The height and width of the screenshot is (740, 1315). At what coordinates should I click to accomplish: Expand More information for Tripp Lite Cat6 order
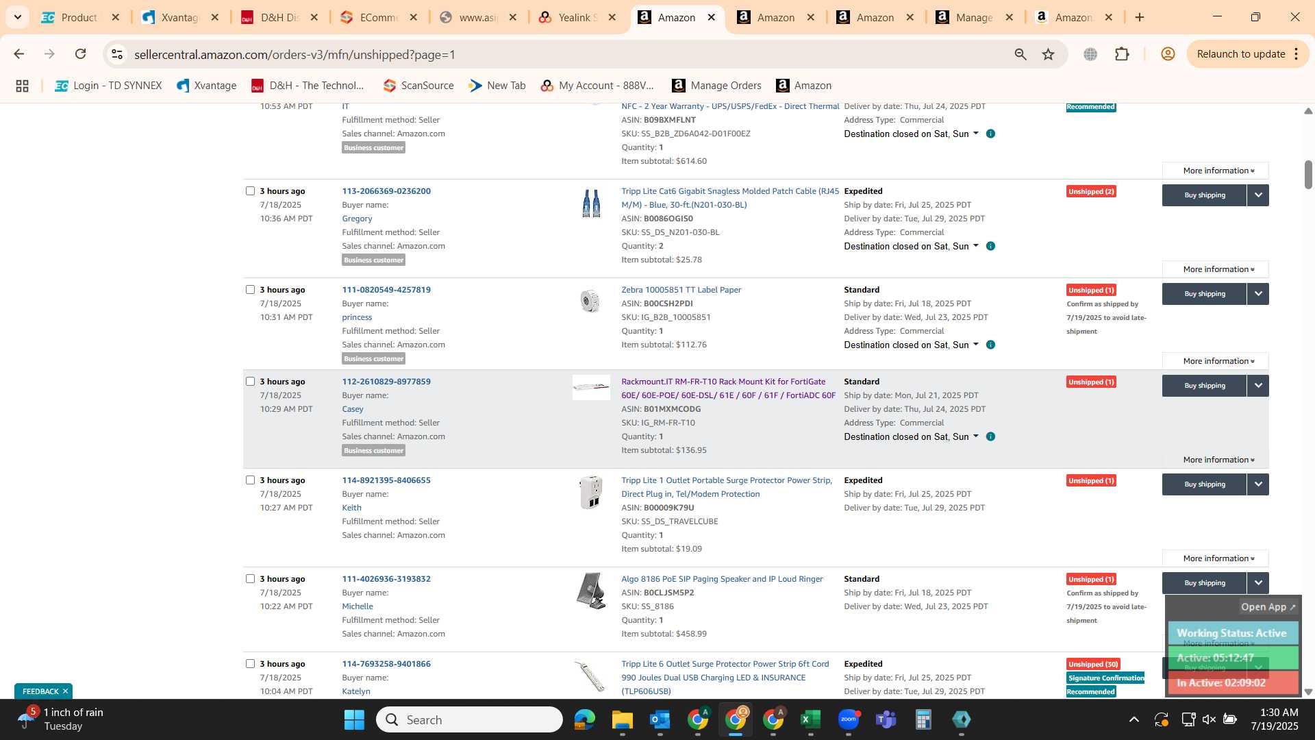point(1216,269)
